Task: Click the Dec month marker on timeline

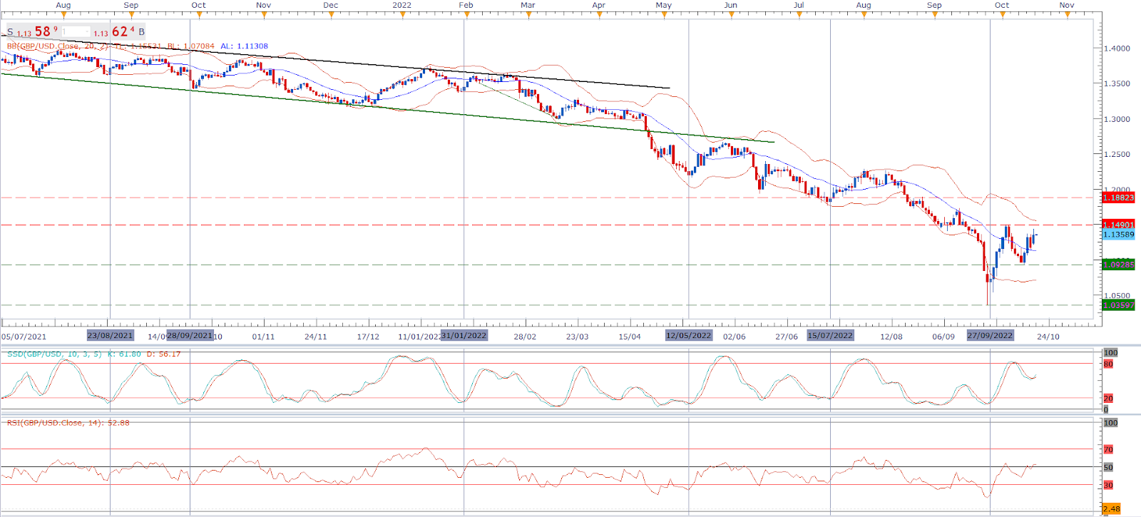Action: tap(331, 5)
